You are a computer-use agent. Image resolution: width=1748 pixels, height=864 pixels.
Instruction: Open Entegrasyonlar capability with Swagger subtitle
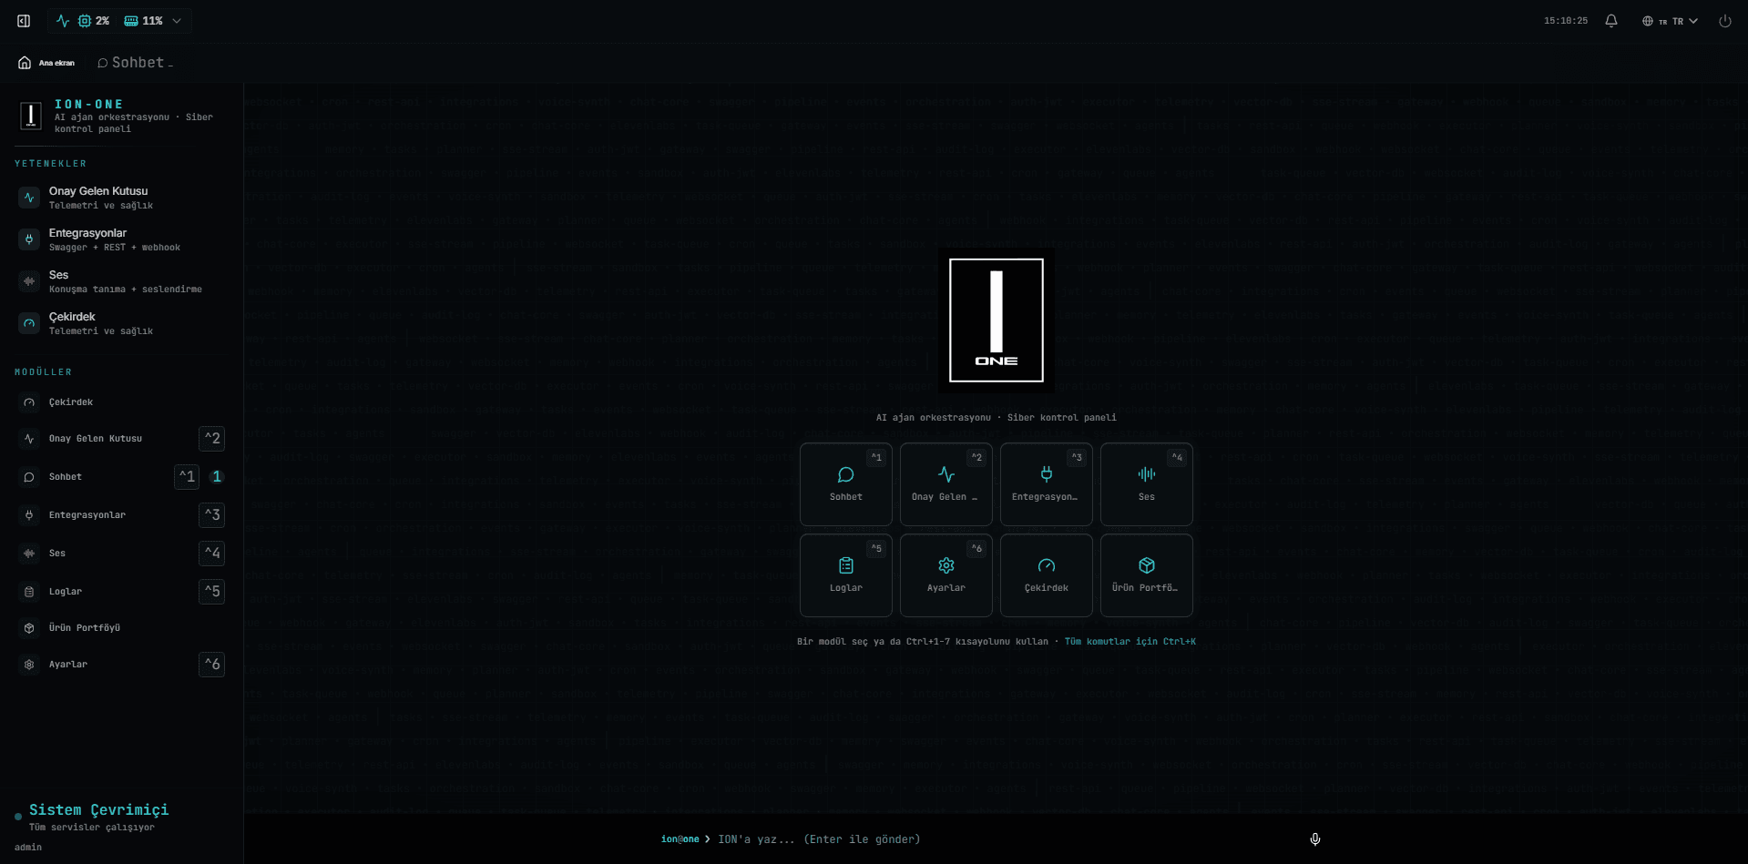click(x=120, y=239)
